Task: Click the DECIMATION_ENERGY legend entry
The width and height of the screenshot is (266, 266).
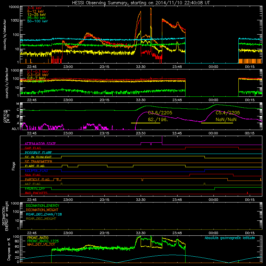Action: click(x=43, y=205)
